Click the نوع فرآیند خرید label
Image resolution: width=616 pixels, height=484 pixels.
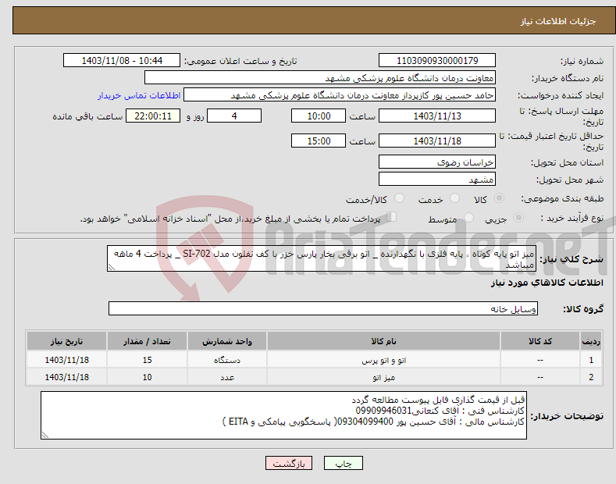coord(571,218)
